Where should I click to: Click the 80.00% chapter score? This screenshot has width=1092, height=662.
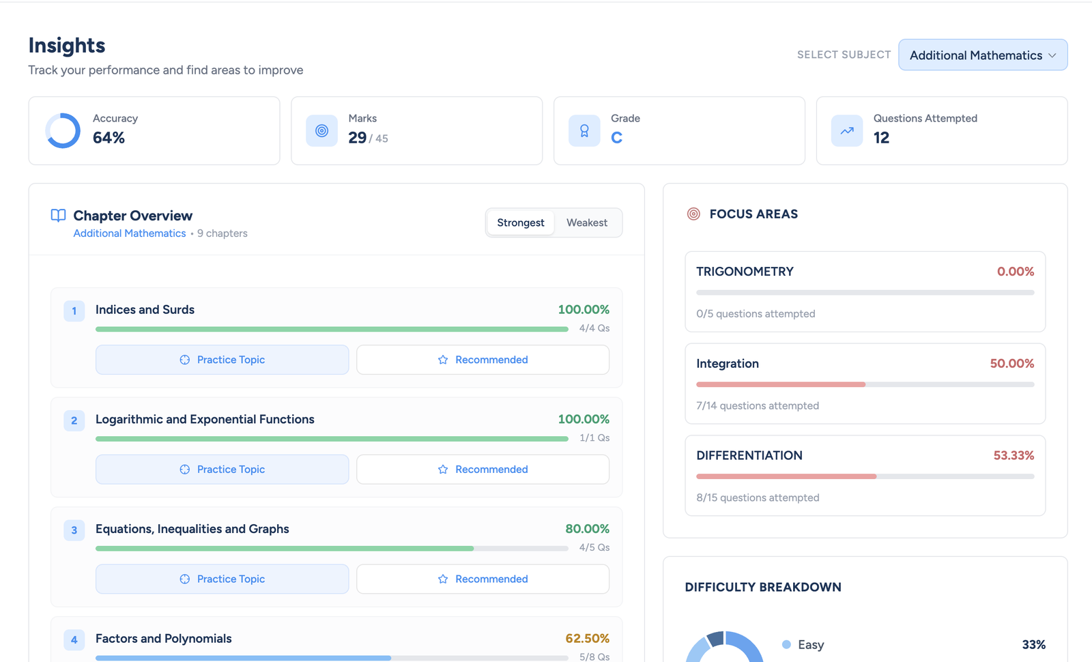pyautogui.click(x=587, y=529)
